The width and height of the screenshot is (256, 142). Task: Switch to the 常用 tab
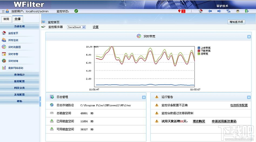click(6, 19)
